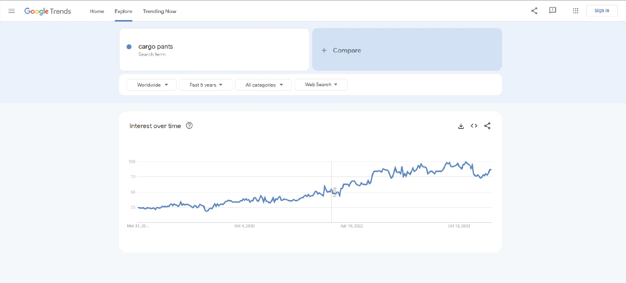Go to the Home tab
Image resolution: width=626 pixels, height=283 pixels.
coord(97,11)
